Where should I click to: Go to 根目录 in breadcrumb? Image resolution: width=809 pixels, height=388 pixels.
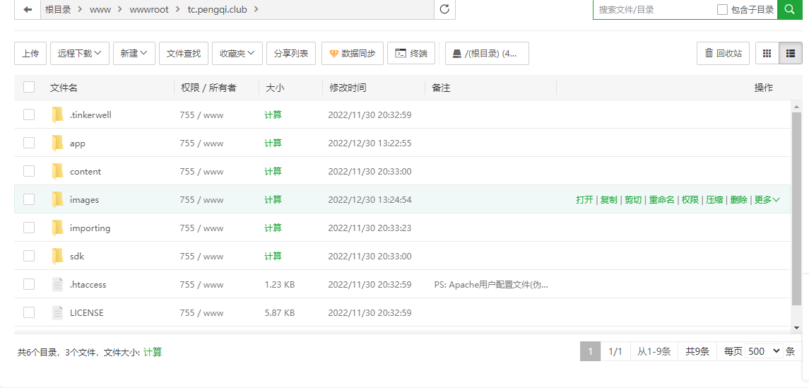point(58,9)
